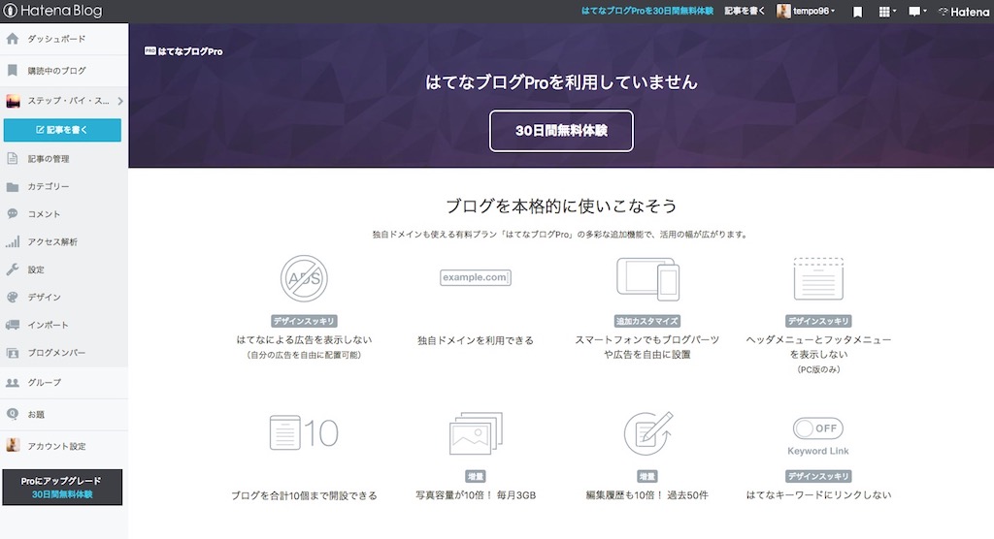The width and height of the screenshot is (994, 539).
Task: Click the アカウント設定 avatar icon
Action: (13, 445)
